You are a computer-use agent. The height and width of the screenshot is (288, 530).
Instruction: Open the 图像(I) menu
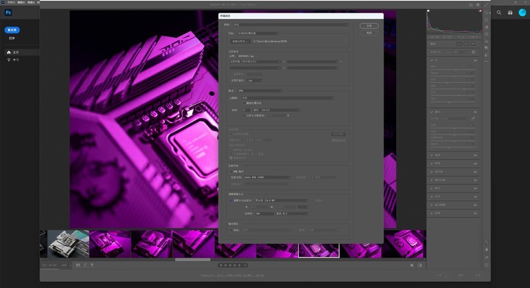[x=31, y=2]
